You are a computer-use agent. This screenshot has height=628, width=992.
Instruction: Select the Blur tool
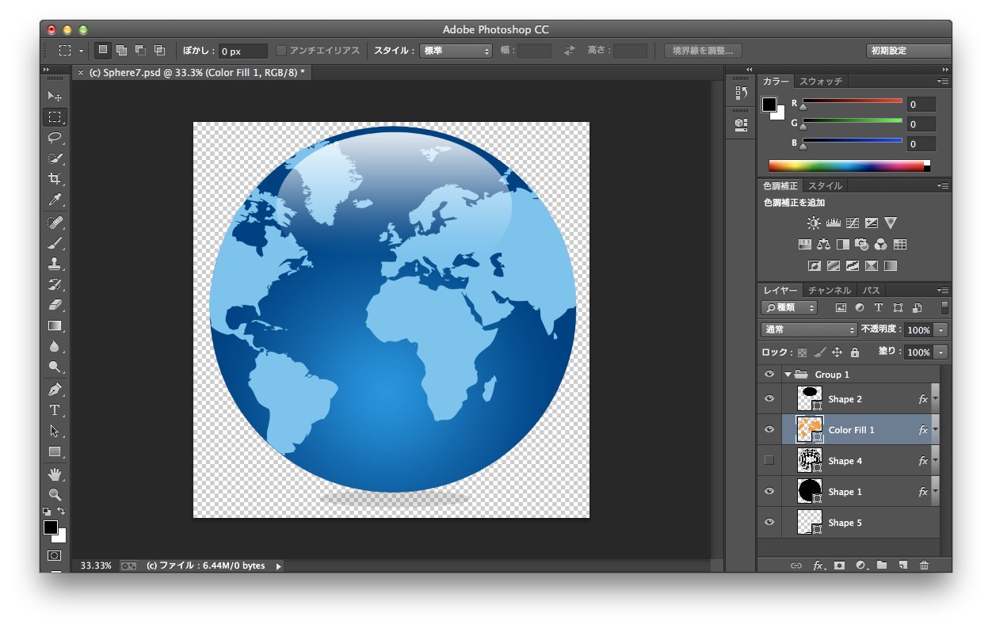tap(55, 346)
